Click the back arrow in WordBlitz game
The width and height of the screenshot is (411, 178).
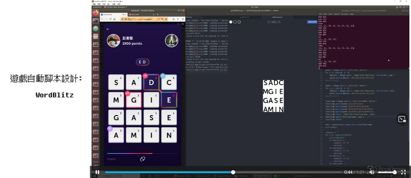[108, 29]
